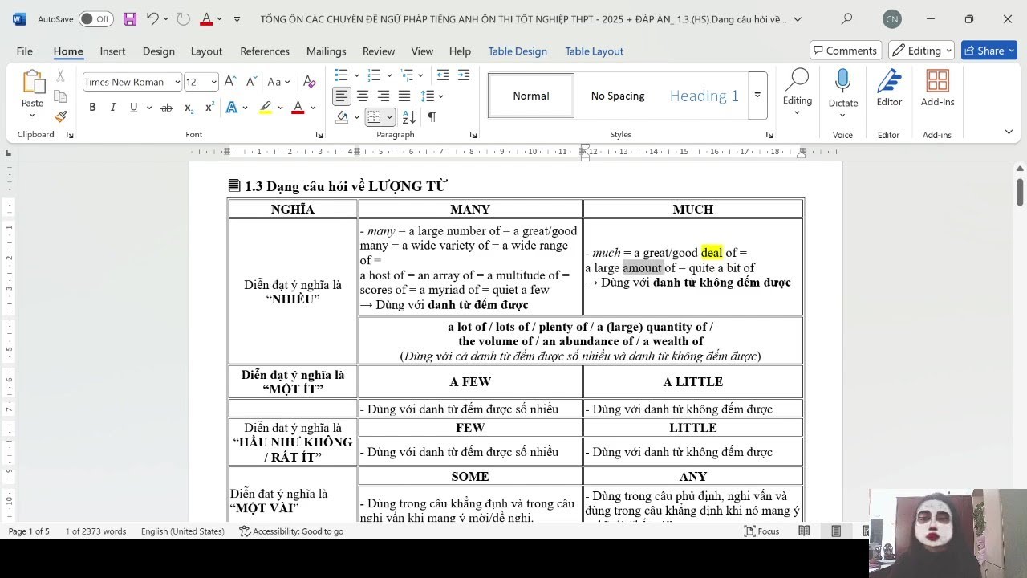The image size is (1027, 578).
Task: Toggle Justify alignment
Action: [x=404, y=96]
